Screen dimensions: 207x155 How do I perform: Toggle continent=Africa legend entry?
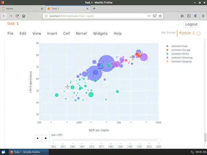(180, 54)
